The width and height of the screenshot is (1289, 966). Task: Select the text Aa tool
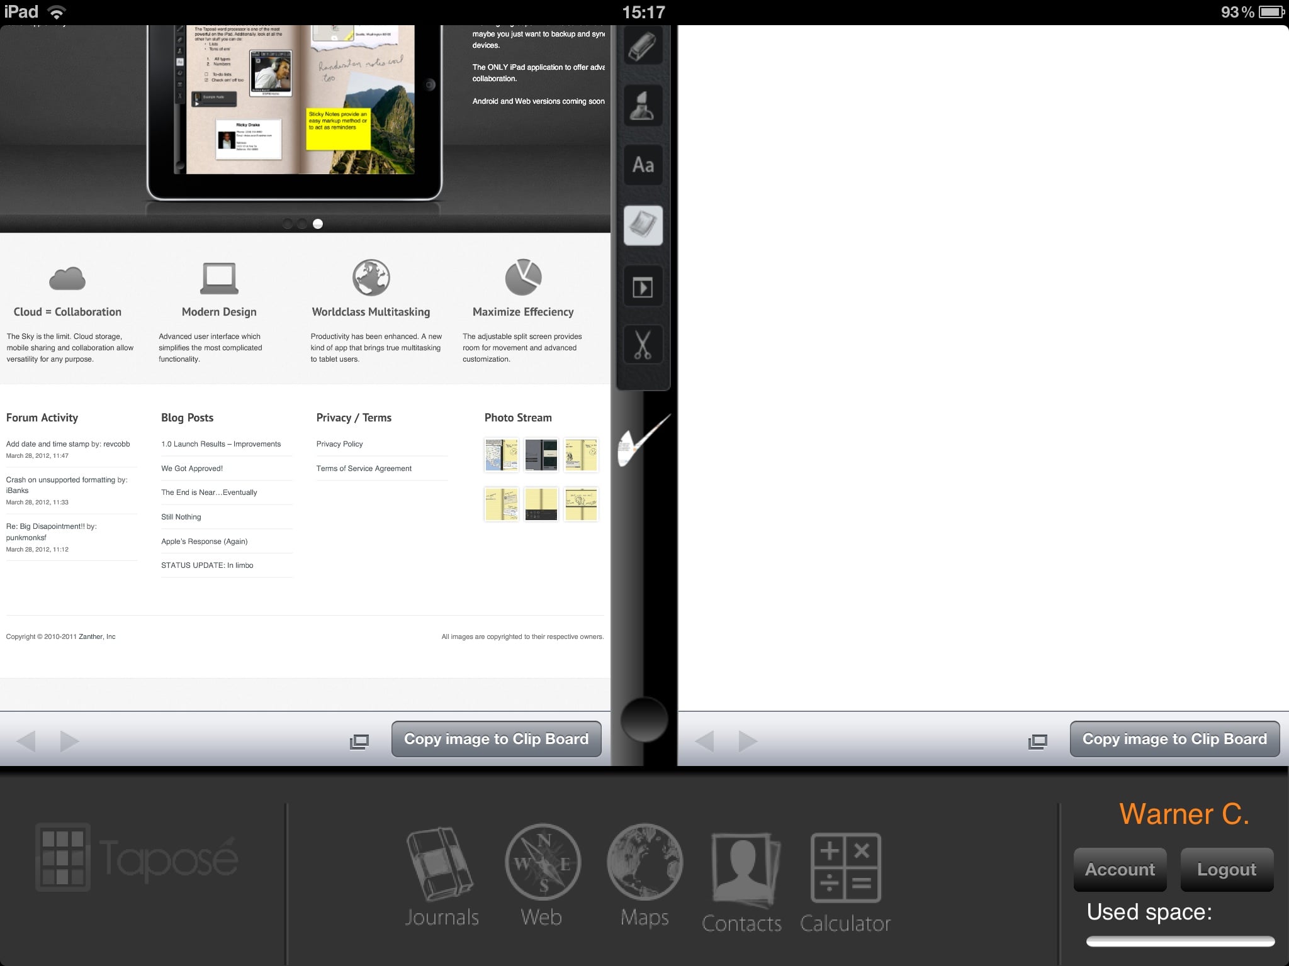(x=643, y=165)
